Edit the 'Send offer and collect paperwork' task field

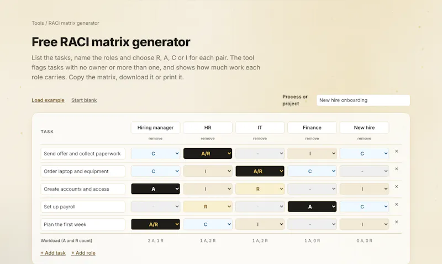click(x=83, y=154)
